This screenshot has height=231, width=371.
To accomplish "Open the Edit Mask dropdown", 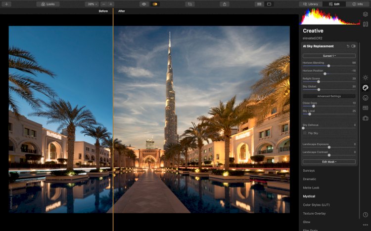I will [x=329, y=162].
